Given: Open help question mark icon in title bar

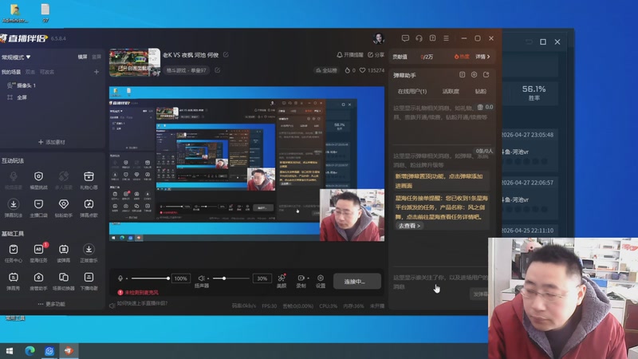Looking at the screenshot, I should pos(432,38).
